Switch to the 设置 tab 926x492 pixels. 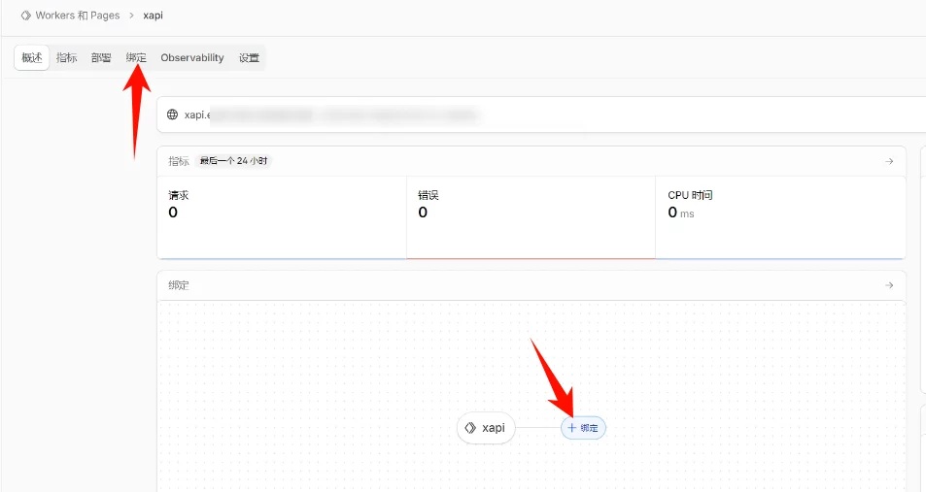click(x=250, y=58)
